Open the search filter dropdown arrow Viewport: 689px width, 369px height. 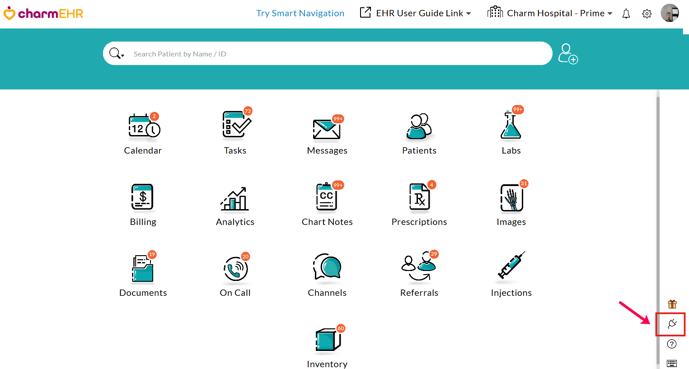point(122,56)
